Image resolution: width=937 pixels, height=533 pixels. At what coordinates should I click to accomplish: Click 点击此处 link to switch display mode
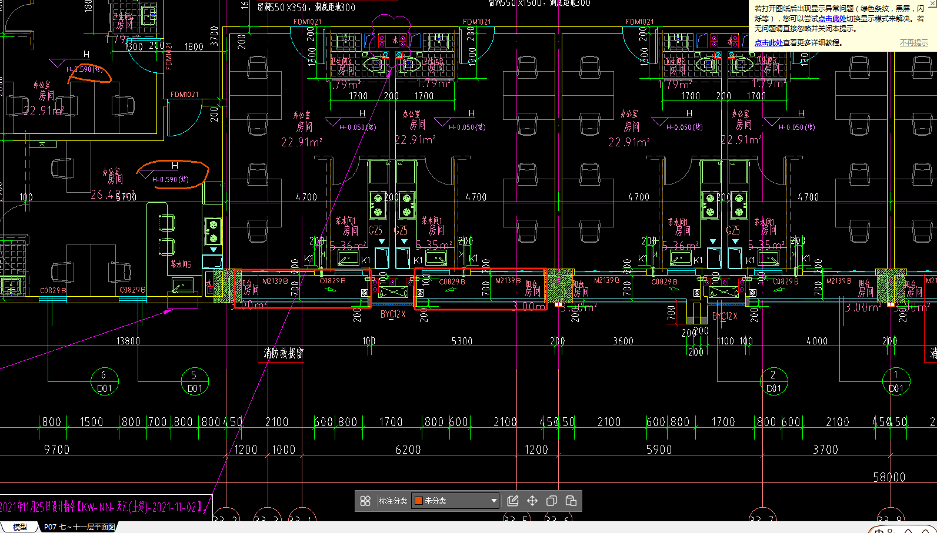point(832,19)
